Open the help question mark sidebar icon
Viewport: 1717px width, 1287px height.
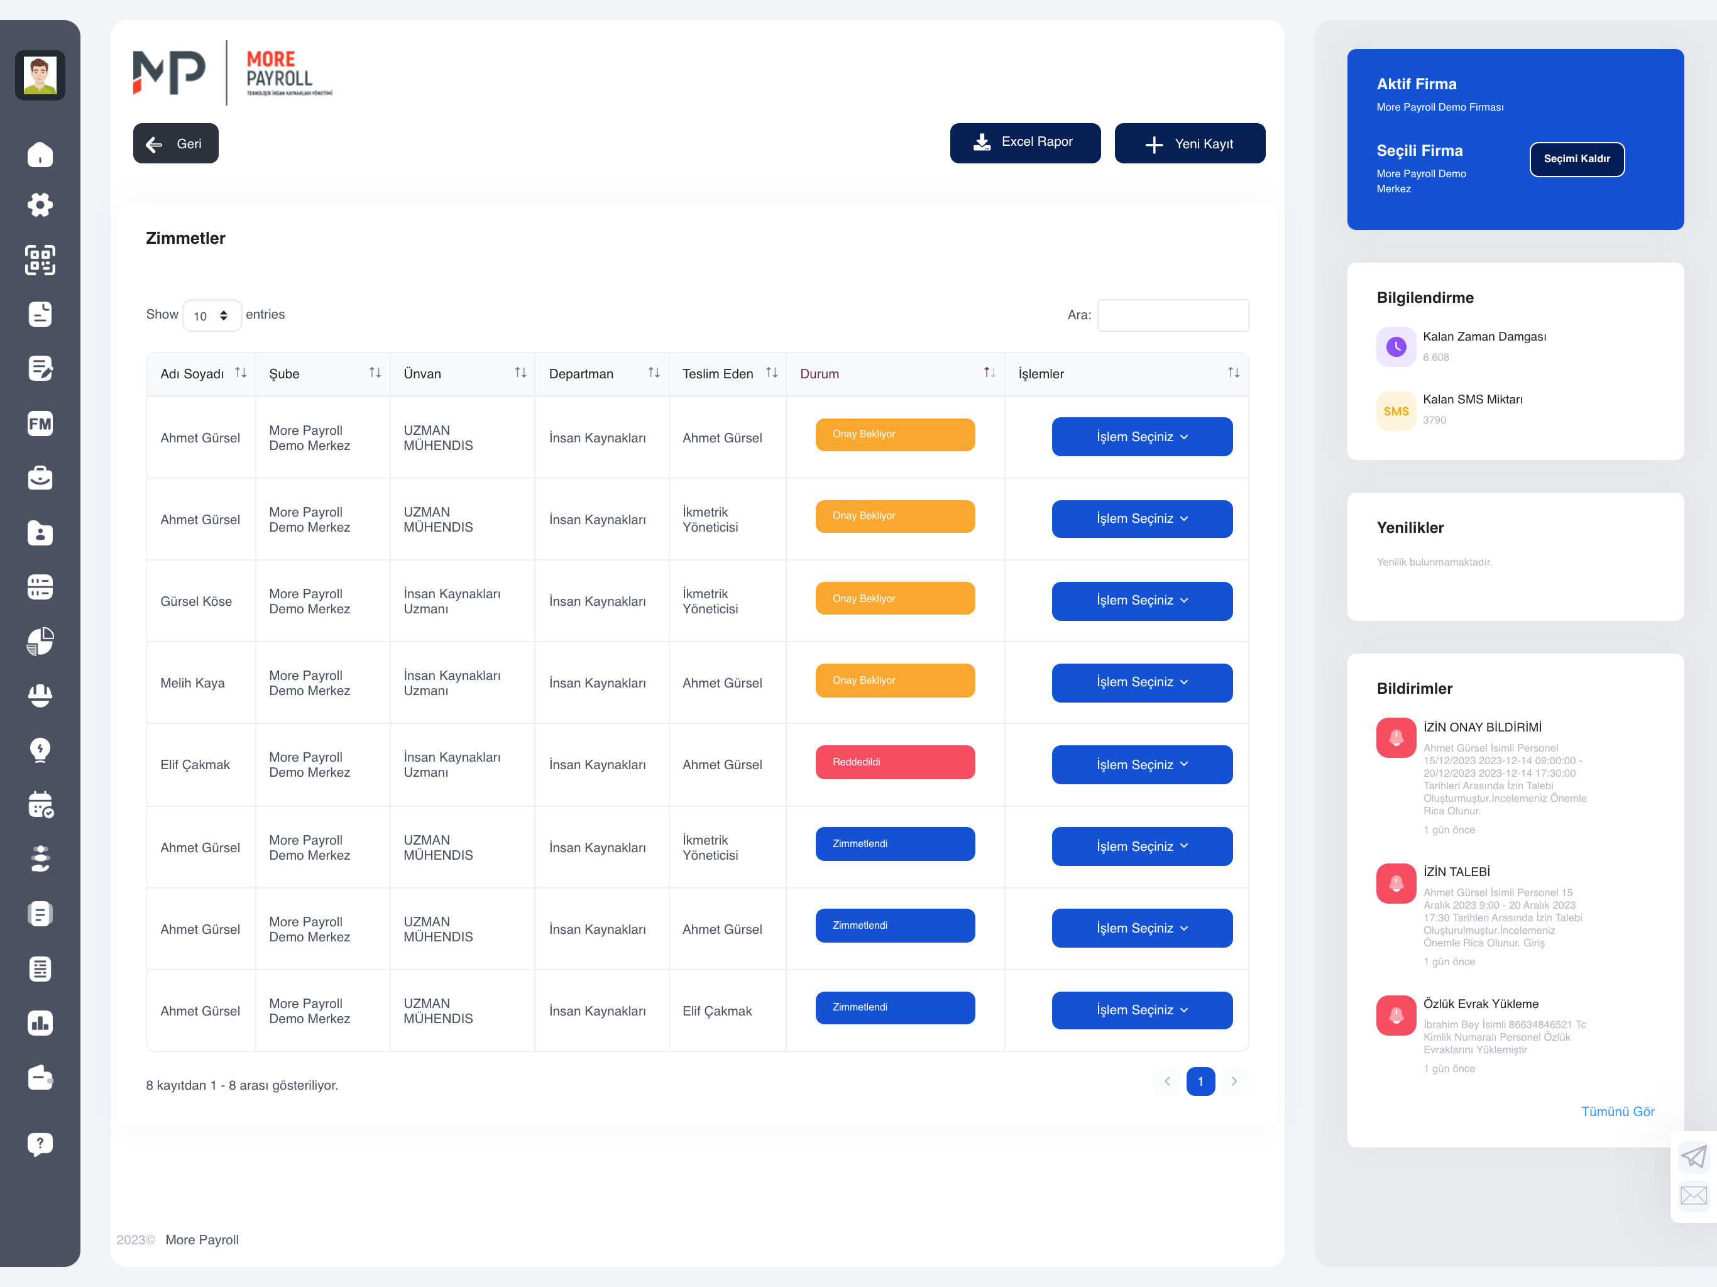[x=40, y=1144]
